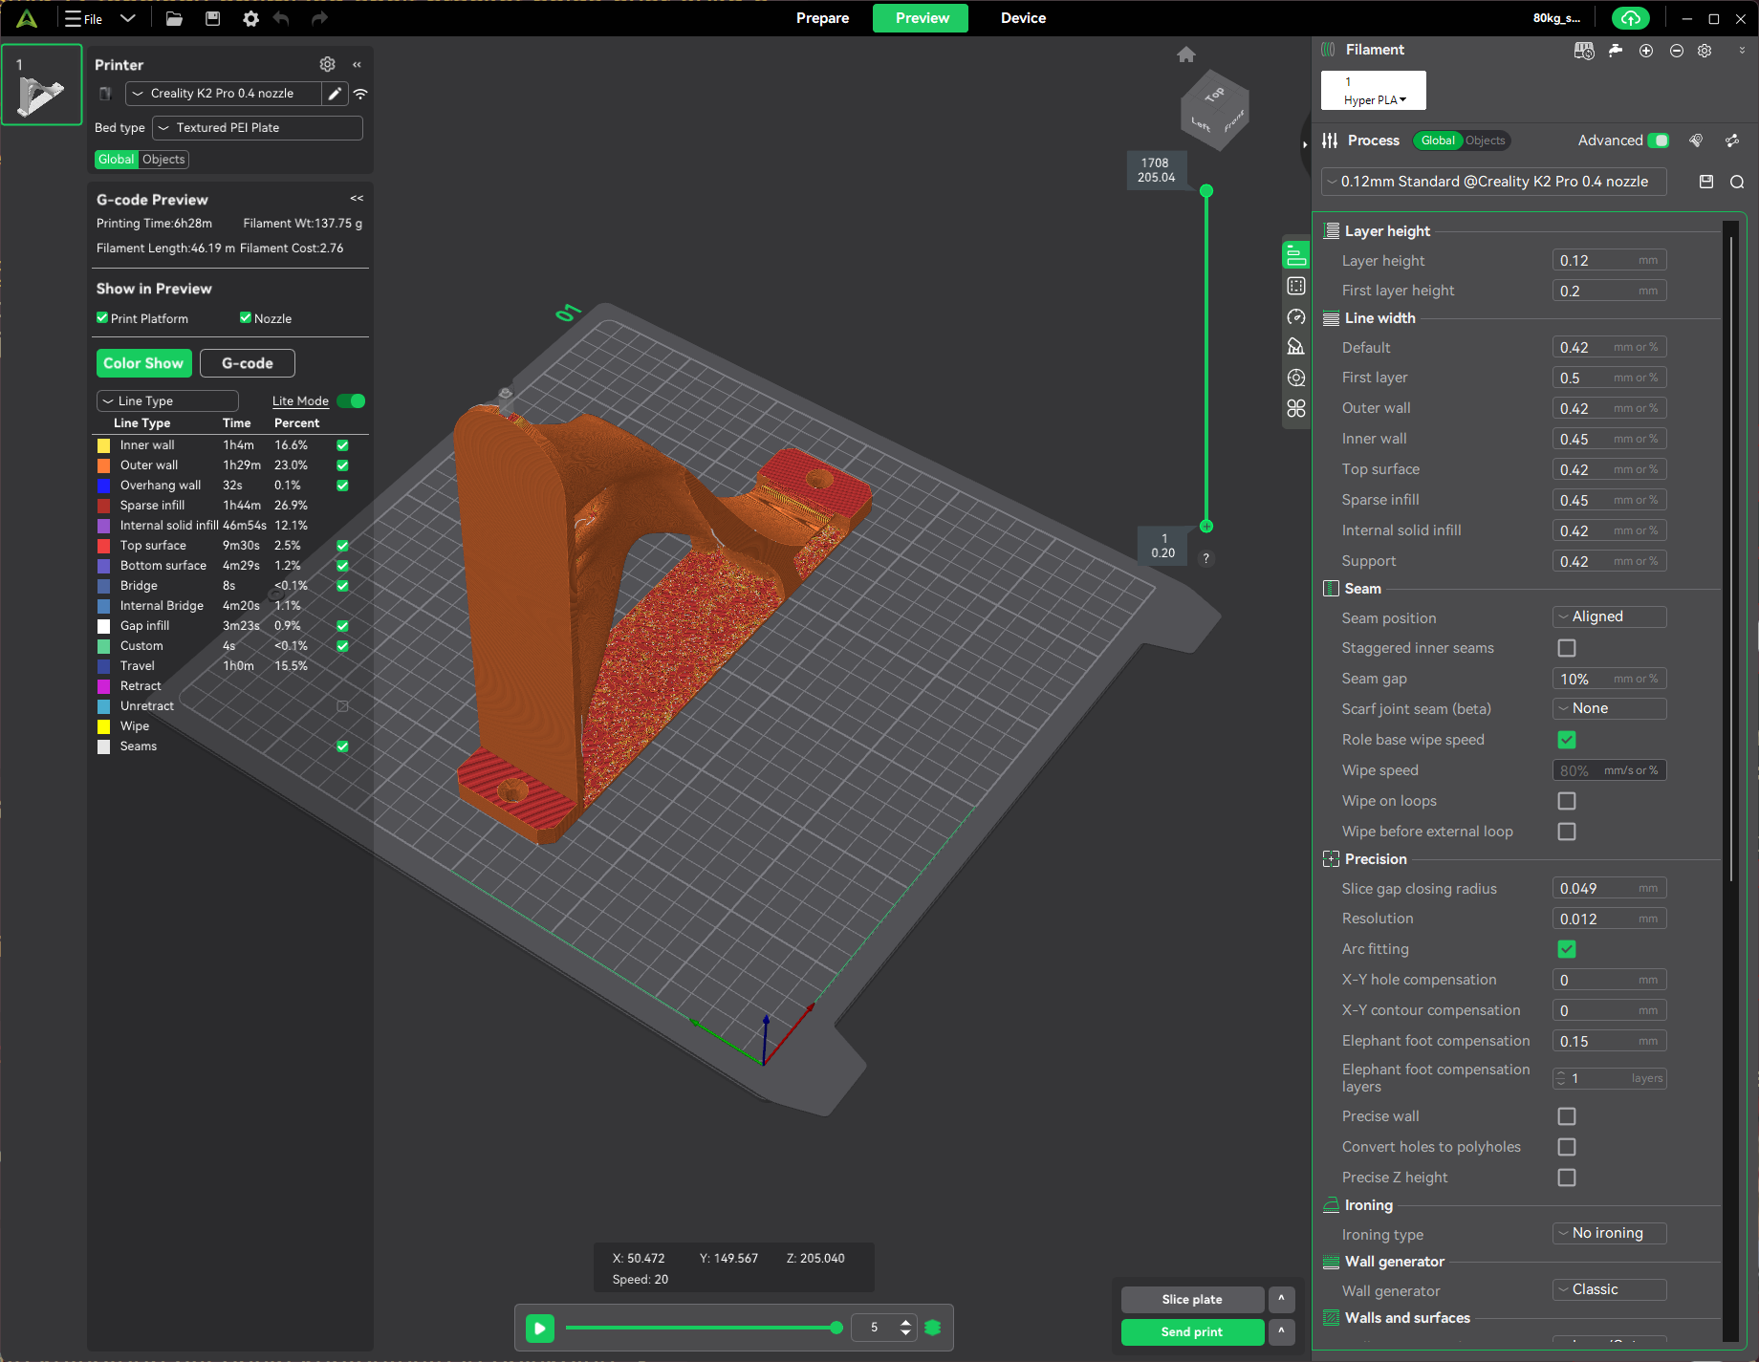Screen dimensions: 1759x1362
Task: Open the Bed type dropdown
Action: [257, 128]
